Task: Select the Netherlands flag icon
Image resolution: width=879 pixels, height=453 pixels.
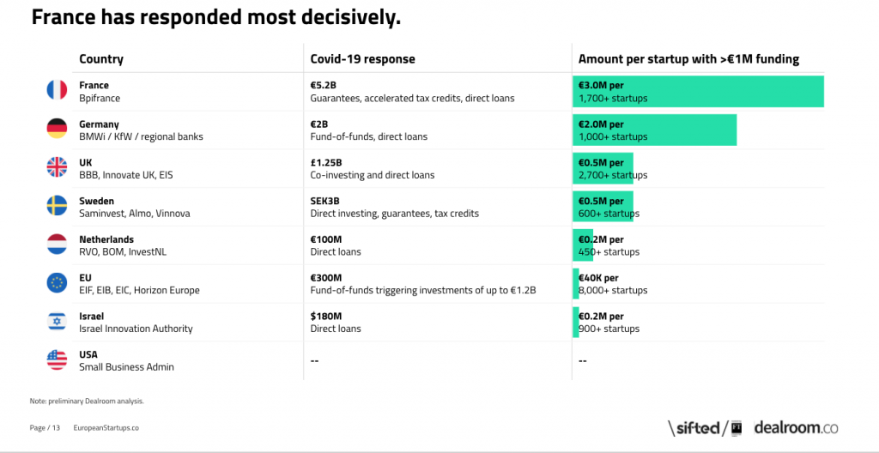Action: [57, 244]
